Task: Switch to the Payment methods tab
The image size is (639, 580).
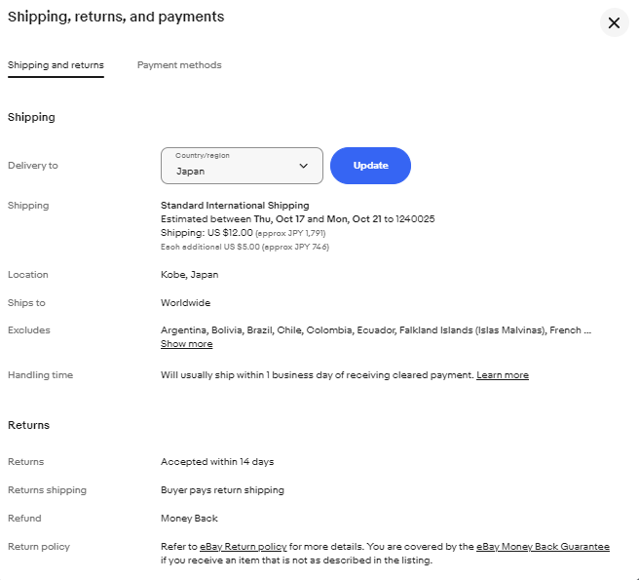Action: click(x=179, y=65)
